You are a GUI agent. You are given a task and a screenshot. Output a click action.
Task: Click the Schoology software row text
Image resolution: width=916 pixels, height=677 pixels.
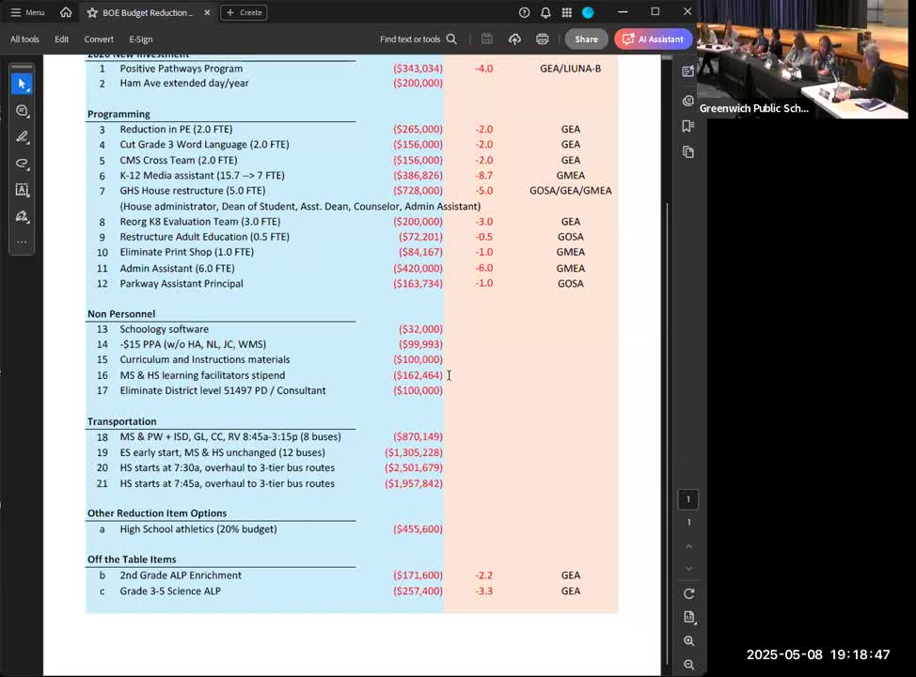click(165, 329)
